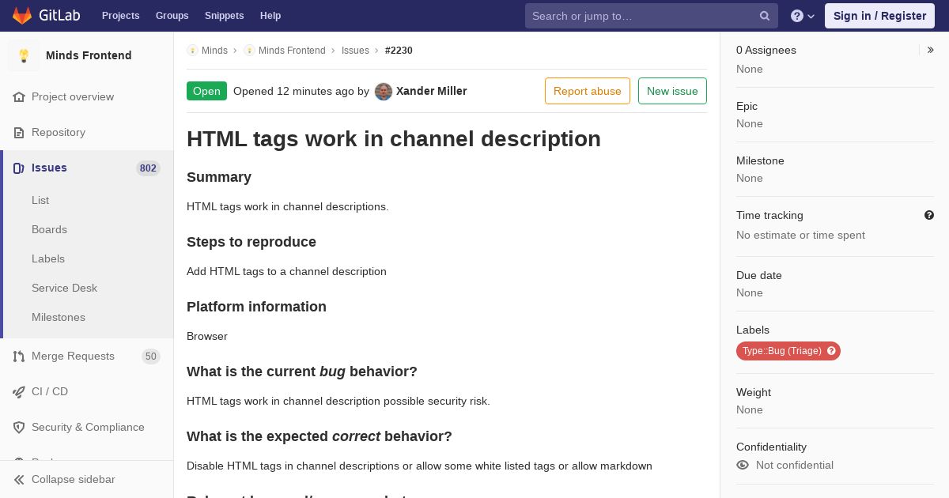
Task: Open the Project overview sidebar item
Action: pyautogui.click(x=87, y=97)
